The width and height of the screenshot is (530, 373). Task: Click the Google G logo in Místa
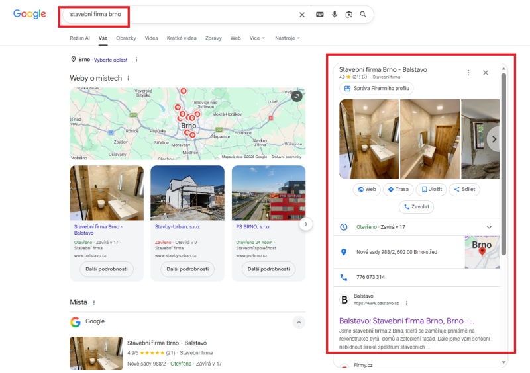(x=76, y=322)
